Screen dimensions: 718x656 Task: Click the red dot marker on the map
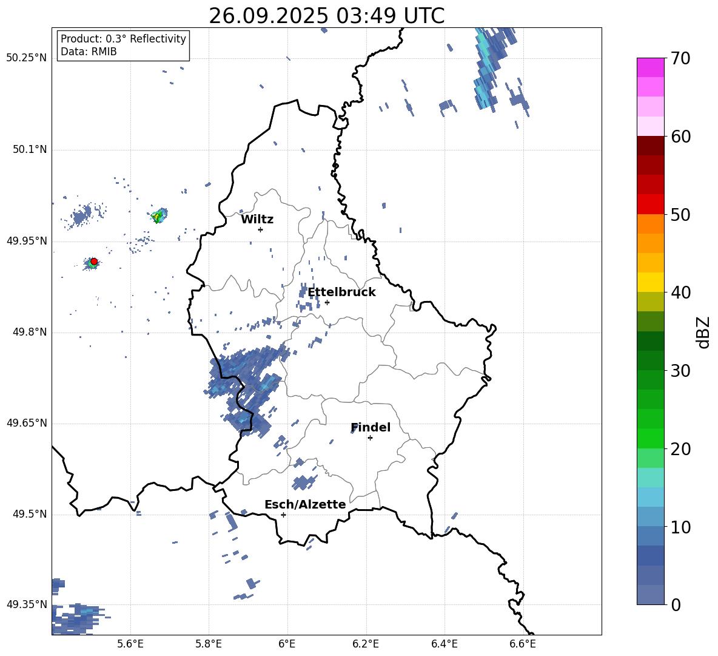pyautogui.click(x=94, y=262)
